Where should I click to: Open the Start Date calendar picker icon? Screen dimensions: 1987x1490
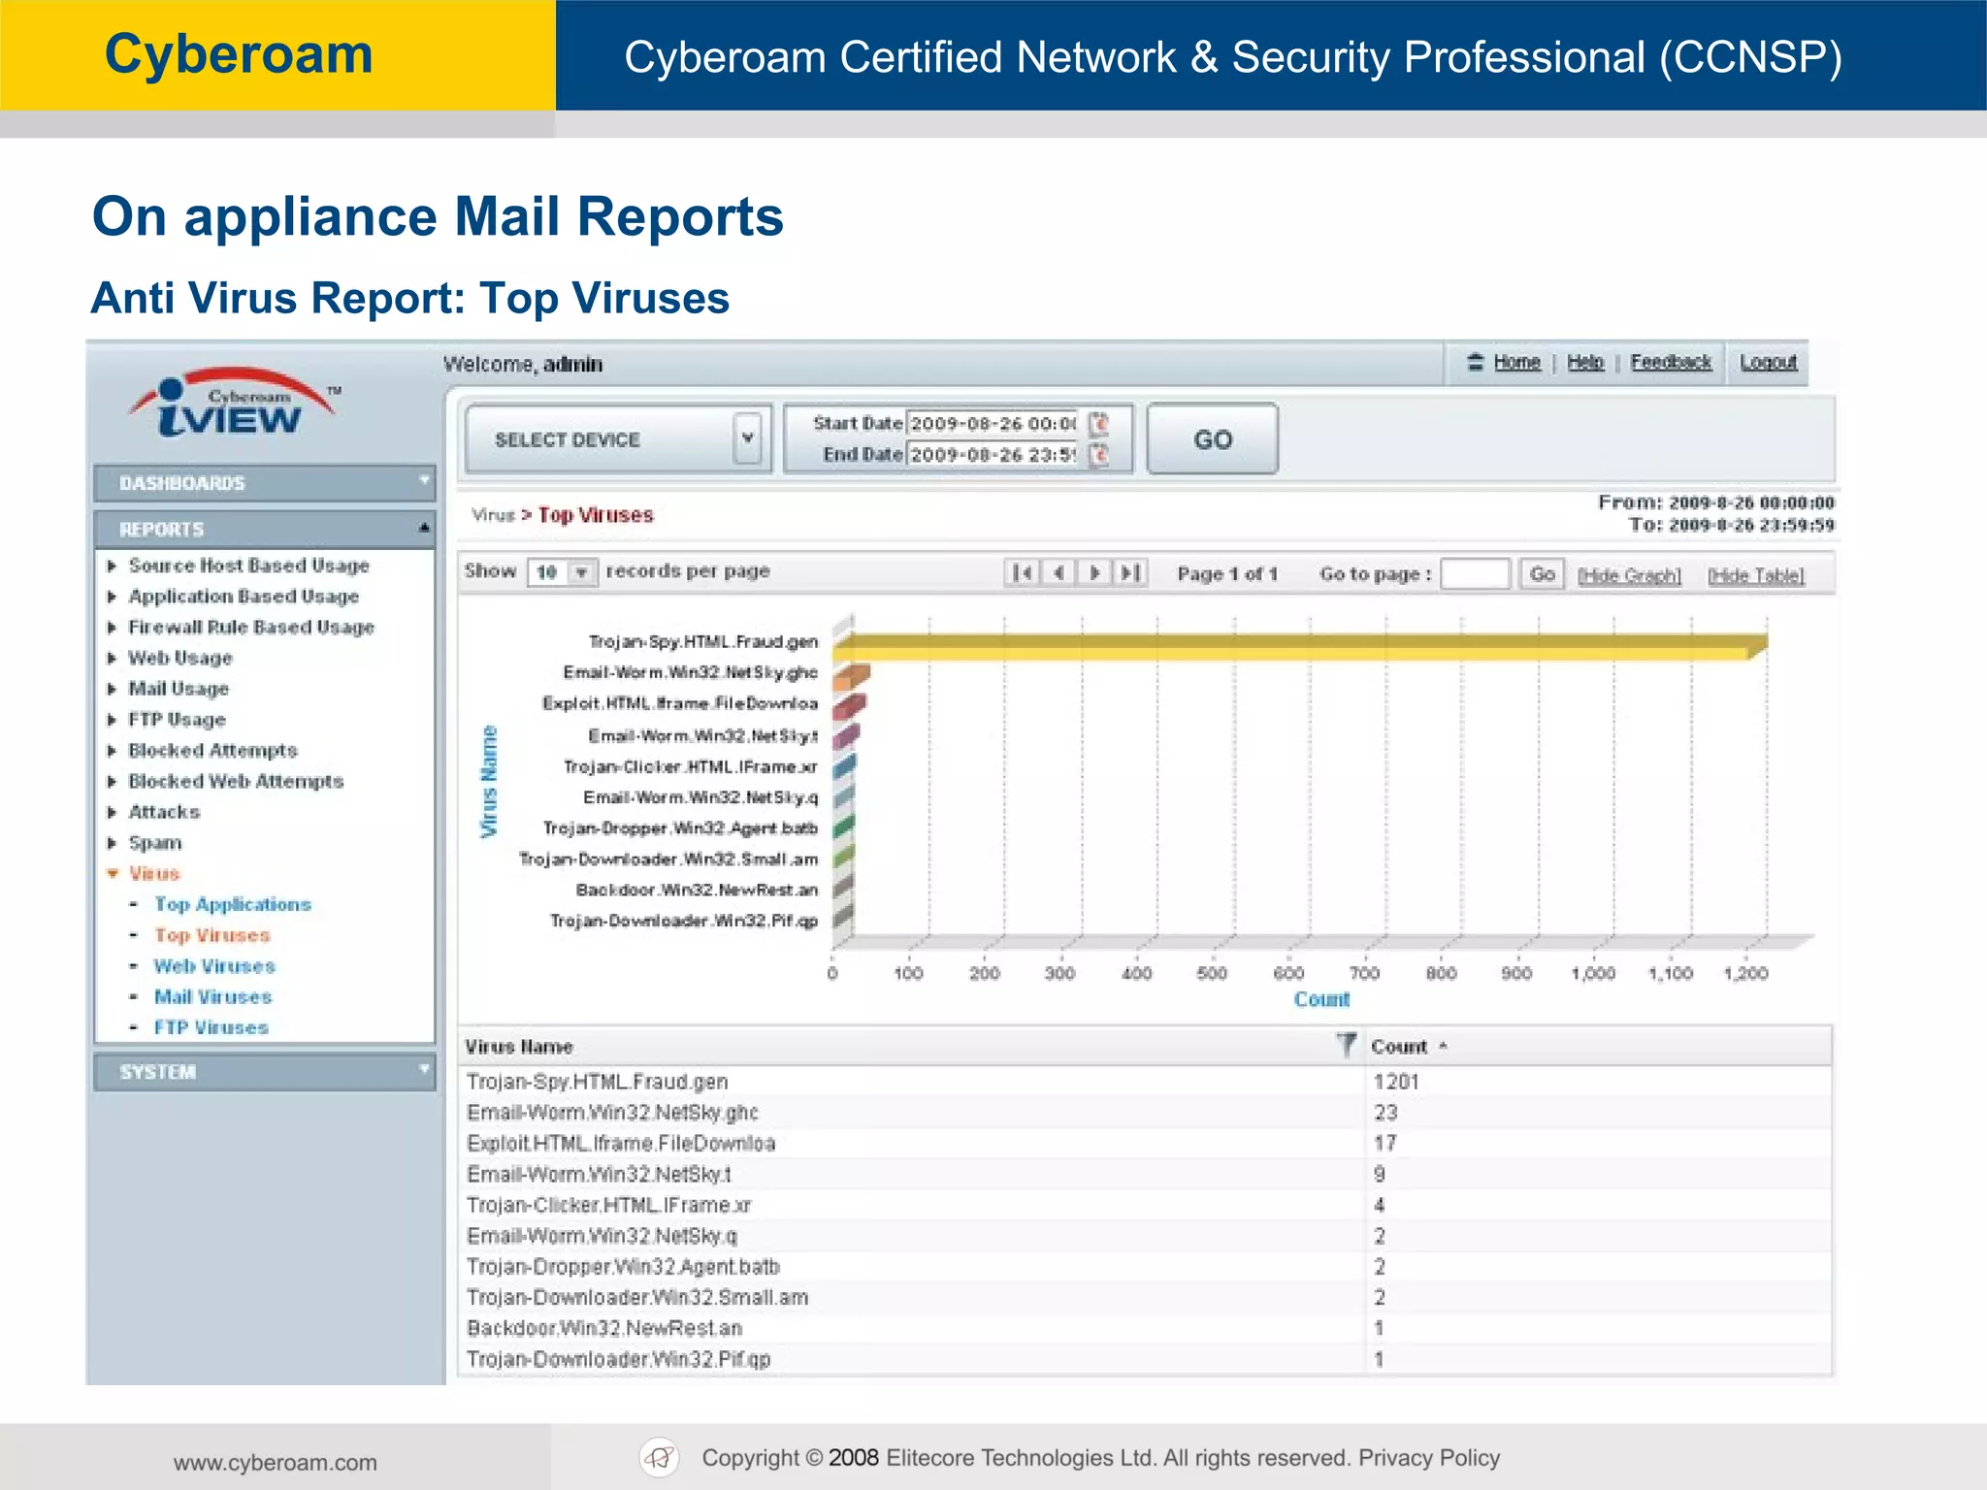click(1098, 424)
